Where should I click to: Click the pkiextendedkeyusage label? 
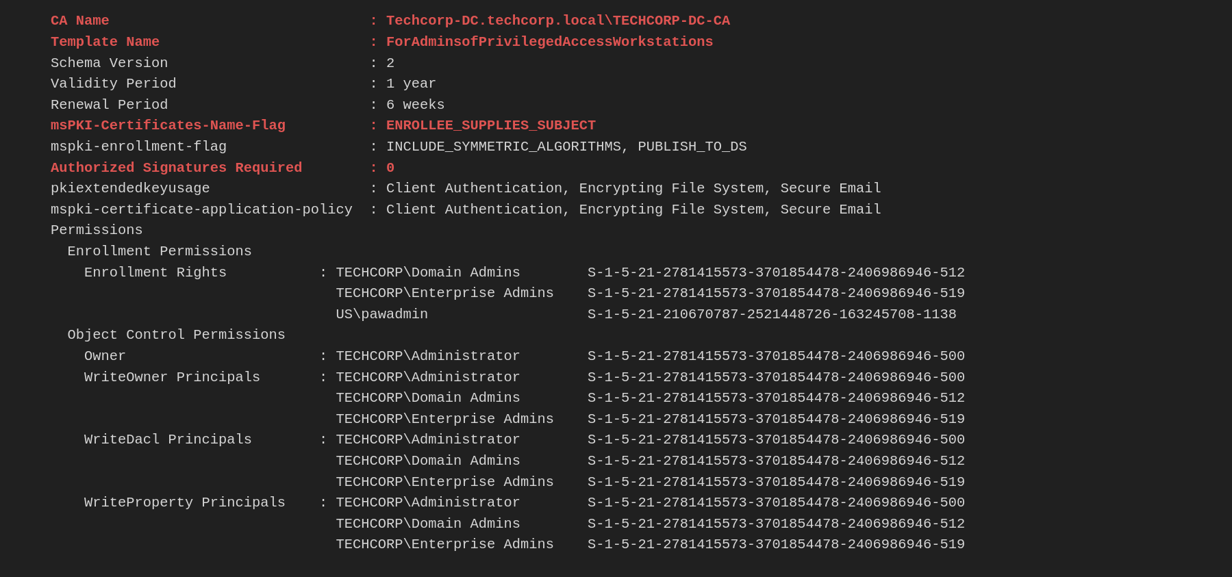(130, 188)
